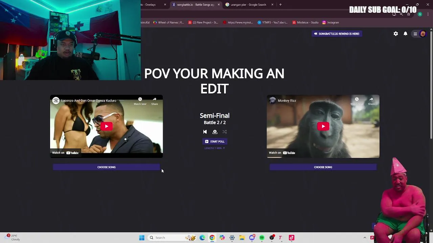Image resolution: width=433 pixels, height=243 pixels.
Task: Open Mistletoe - Studio bookmark
Action: coord(305,23)
